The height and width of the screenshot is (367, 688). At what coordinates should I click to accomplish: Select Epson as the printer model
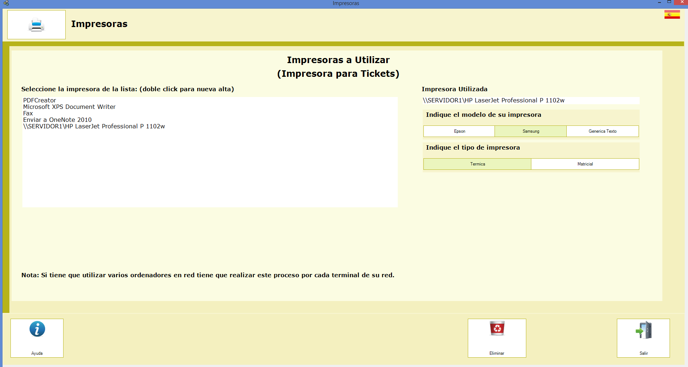459,131
